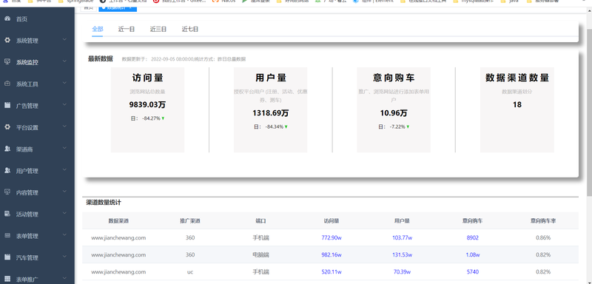Expand the 系统工具 submenu chevron
The height and width of the screenshot is (284, 592).
[64, 83]
